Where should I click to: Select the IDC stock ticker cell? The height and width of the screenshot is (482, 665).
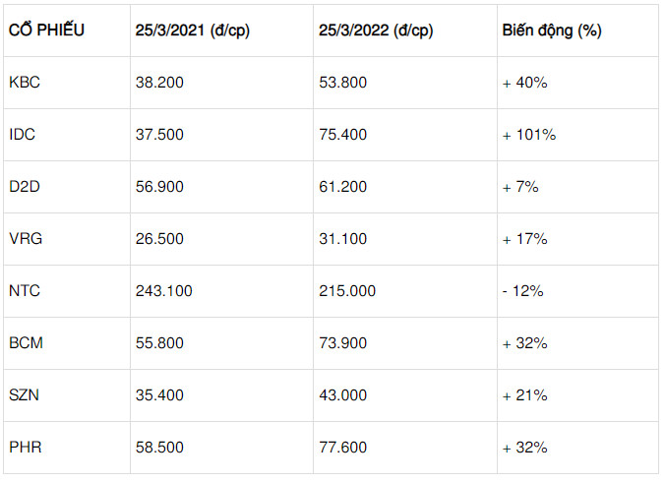pyautogui.click(x=23, y=135)
